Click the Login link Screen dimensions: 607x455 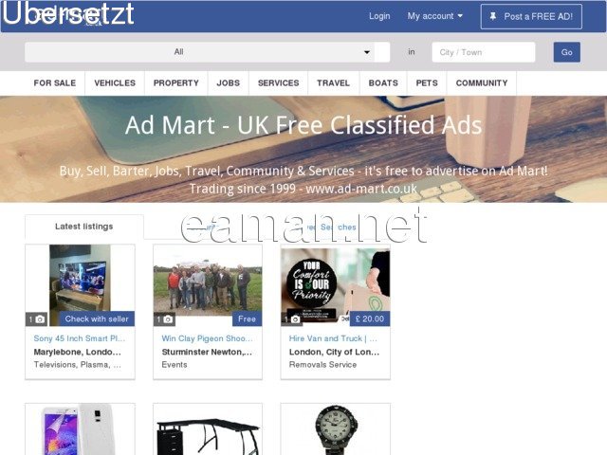click(x=379, y=16)
